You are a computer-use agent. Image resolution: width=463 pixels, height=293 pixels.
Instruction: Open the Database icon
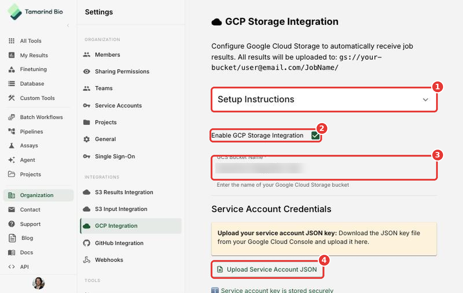pyautogui.click(x=12, y=84)
